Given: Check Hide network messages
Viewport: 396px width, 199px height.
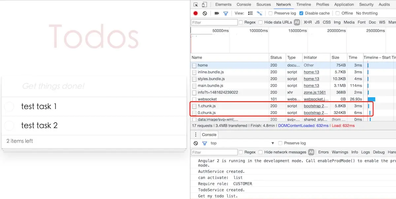Looking at the screenshot, I should [x=260, y=152].
